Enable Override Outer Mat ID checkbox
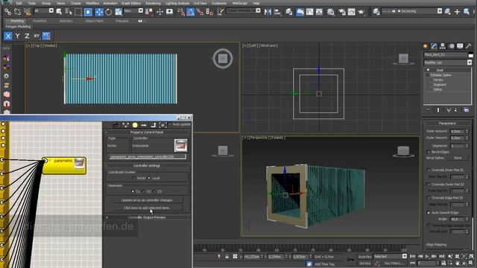Viewport: 477px width, 268px height. click(x=429, y=184)
